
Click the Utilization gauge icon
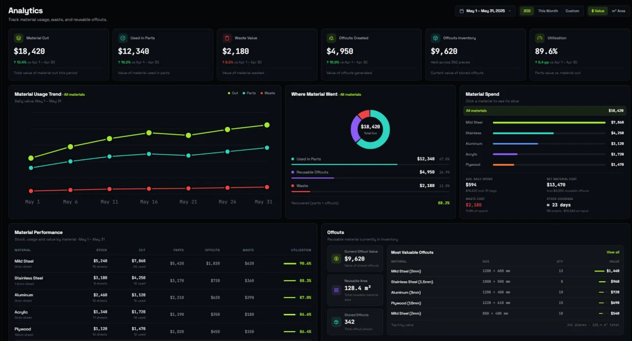540,38
